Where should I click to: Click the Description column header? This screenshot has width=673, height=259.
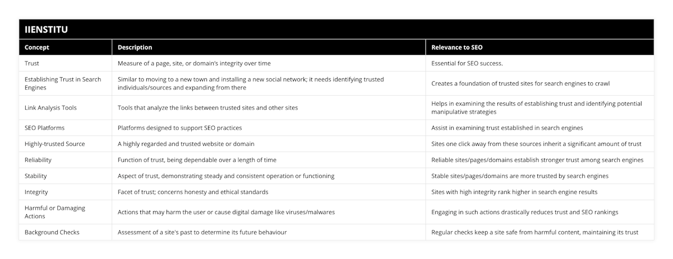[x=135, y=48]
